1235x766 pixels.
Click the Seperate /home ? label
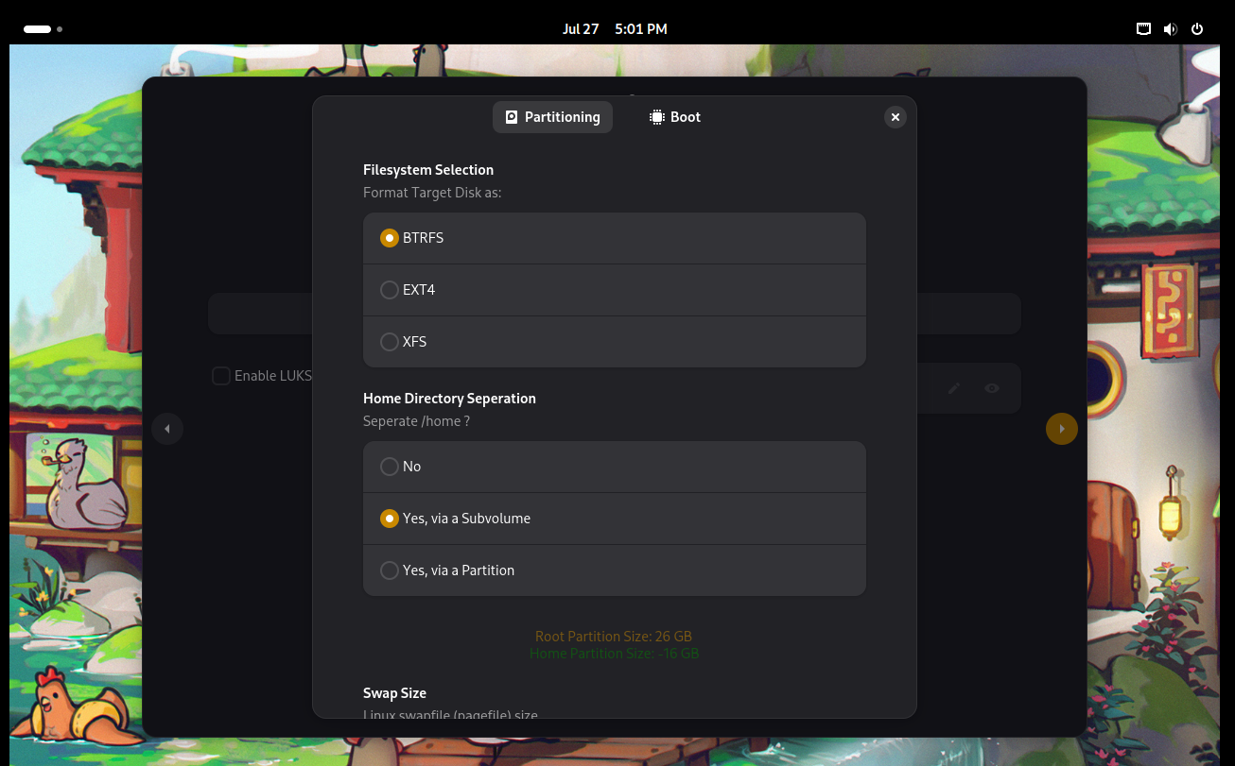tap(416, 421)
